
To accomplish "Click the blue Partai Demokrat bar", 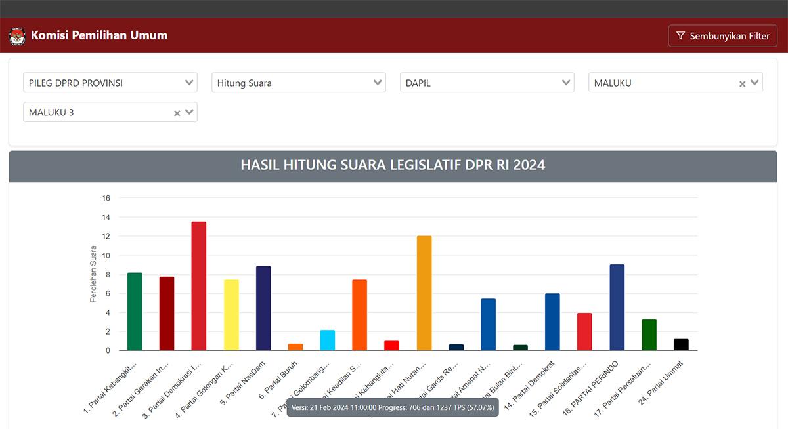I will point(552,322).
